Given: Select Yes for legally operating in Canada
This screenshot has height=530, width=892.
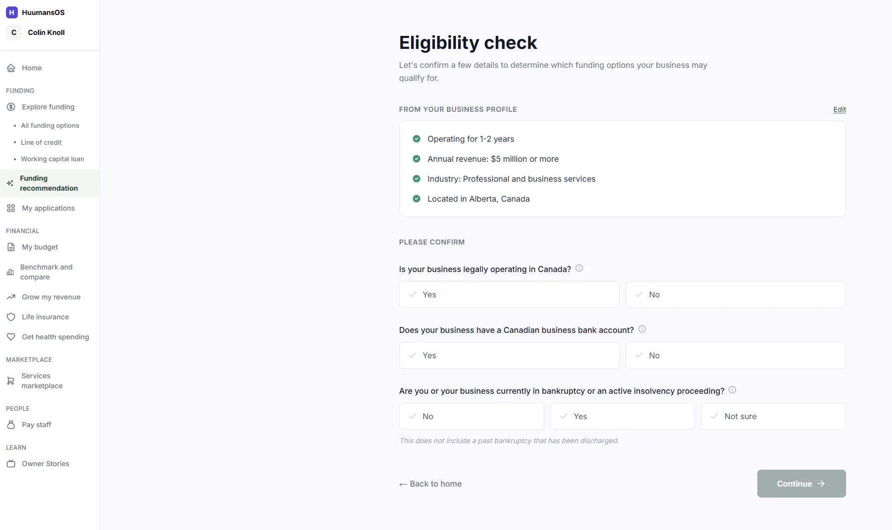Looking at the screenshot, I should 509,294.
